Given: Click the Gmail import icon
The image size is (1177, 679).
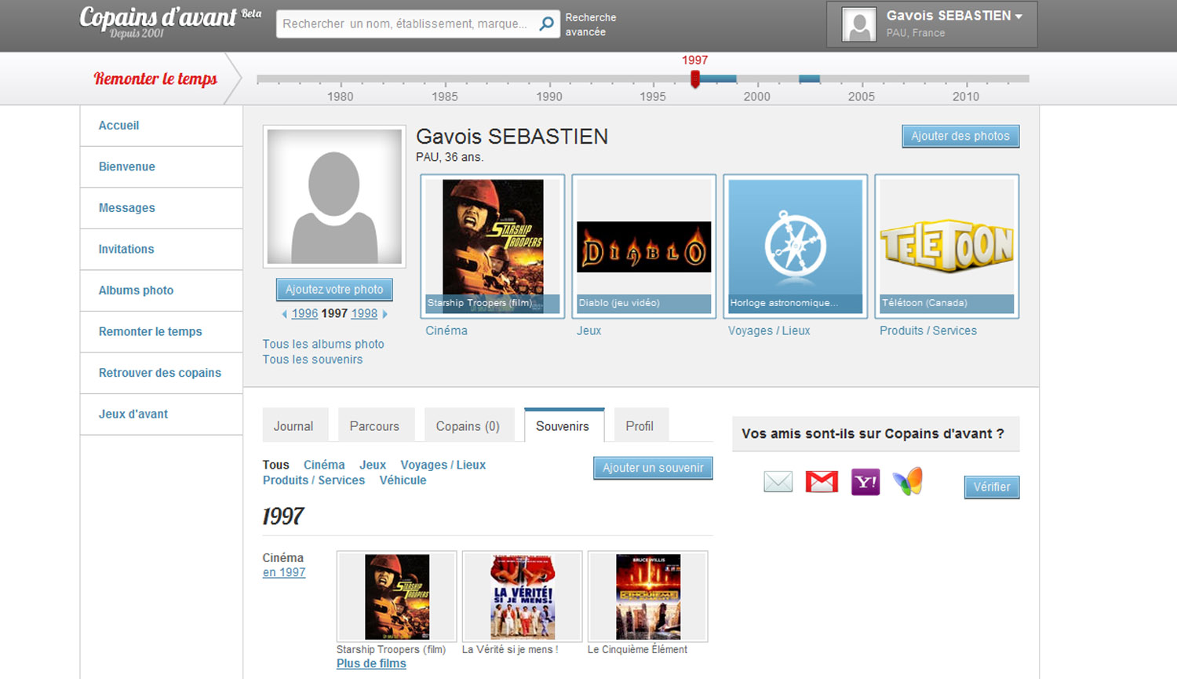Looking at the screenshot, I should point(822,481).
